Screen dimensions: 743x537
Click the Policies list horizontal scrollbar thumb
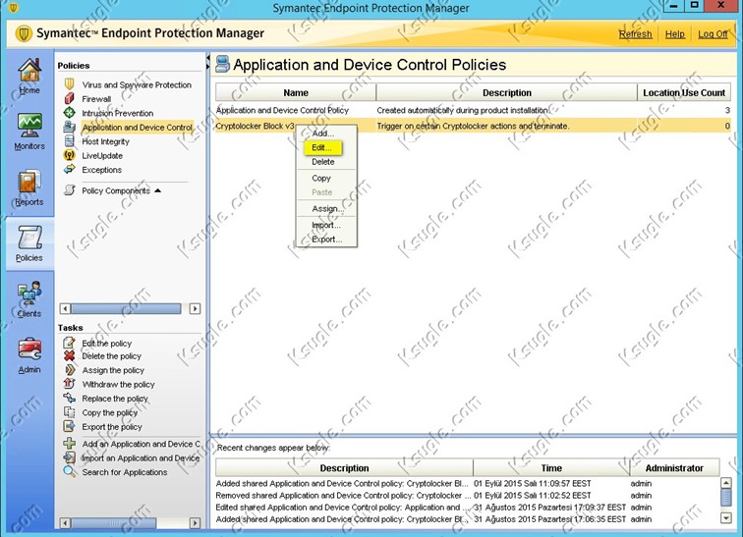click(x=126, y=309)
